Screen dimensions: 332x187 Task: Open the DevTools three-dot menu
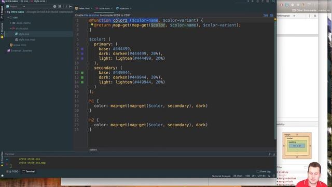[x=310, y=16]
